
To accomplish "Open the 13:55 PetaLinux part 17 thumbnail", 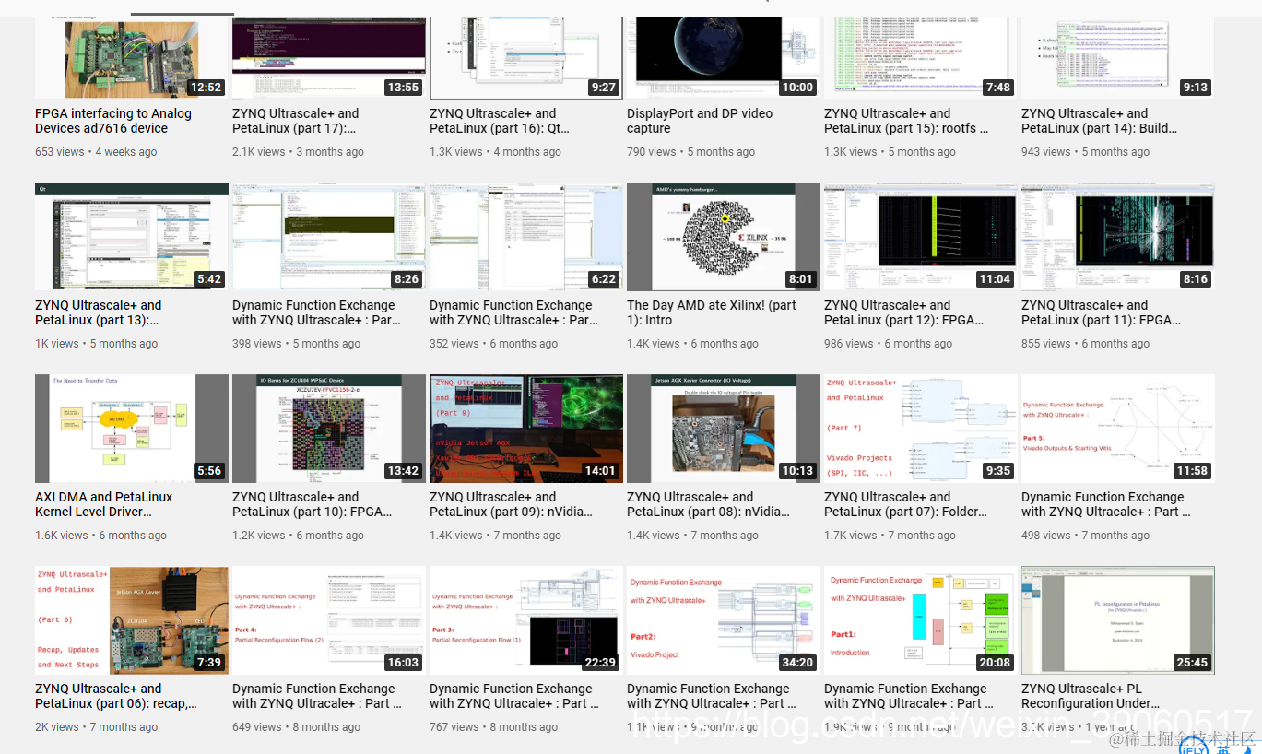I will (329, 57).
